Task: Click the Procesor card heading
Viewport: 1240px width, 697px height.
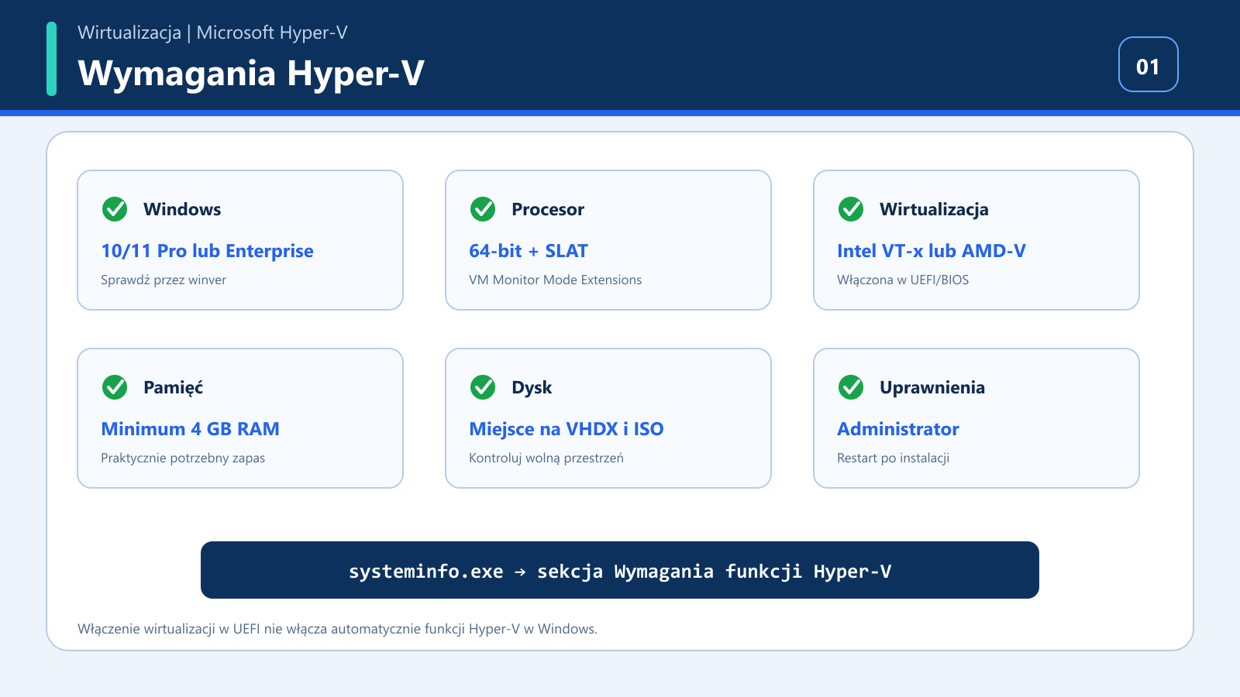Action: pyautogui.click(x=548, y=209)
